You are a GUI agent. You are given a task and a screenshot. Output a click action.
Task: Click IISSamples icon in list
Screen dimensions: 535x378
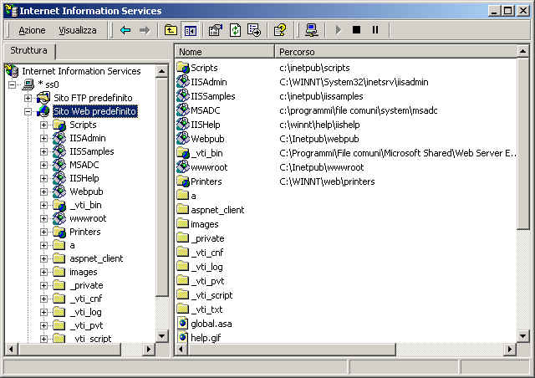(x=183, y=96)
